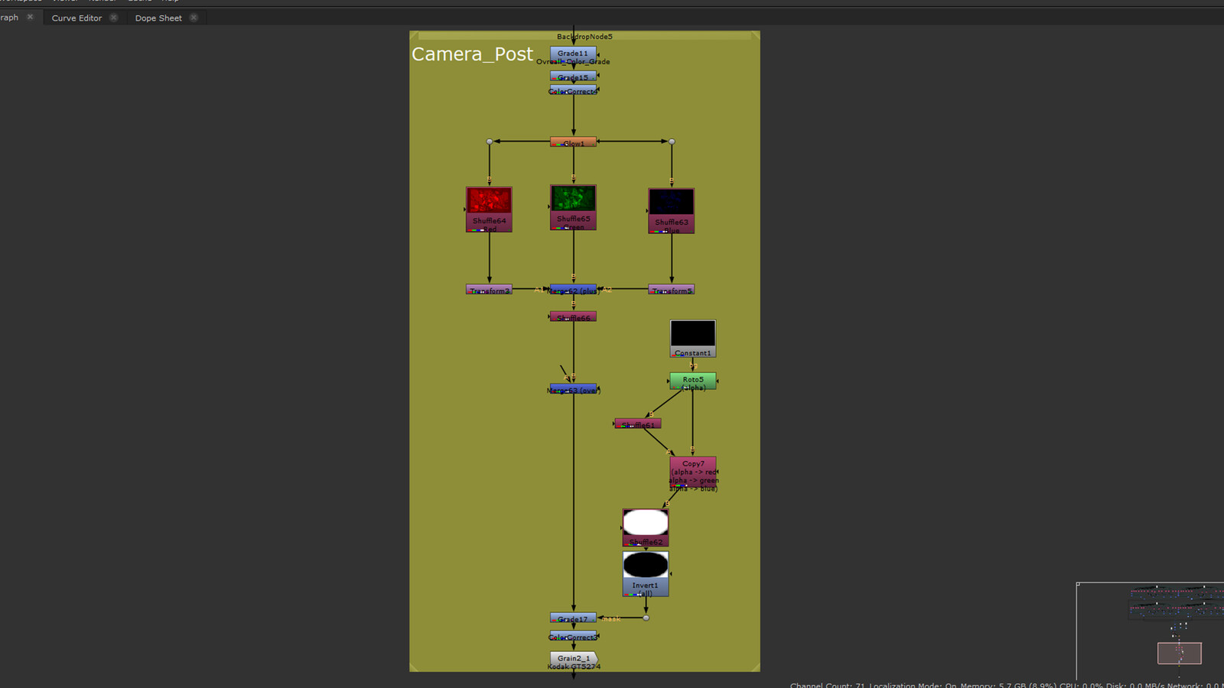Image resolution: width=1224 pixels, height=688 pixels.
Task: Select the Merge63 (over) node
Action: (573, 389)
